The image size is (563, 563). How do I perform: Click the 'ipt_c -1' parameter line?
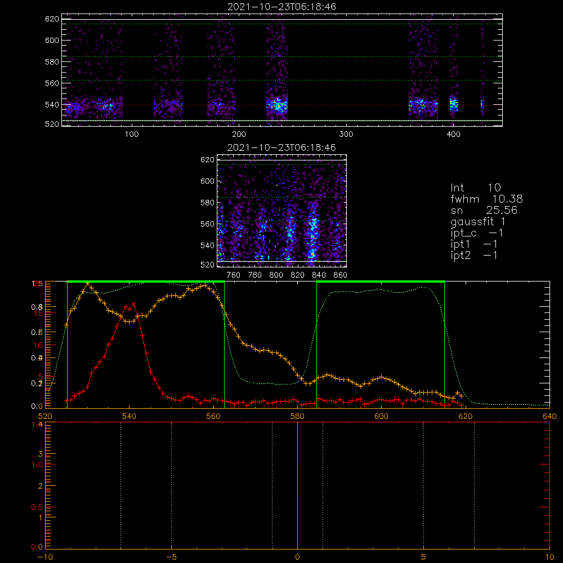tap(477, 234)
